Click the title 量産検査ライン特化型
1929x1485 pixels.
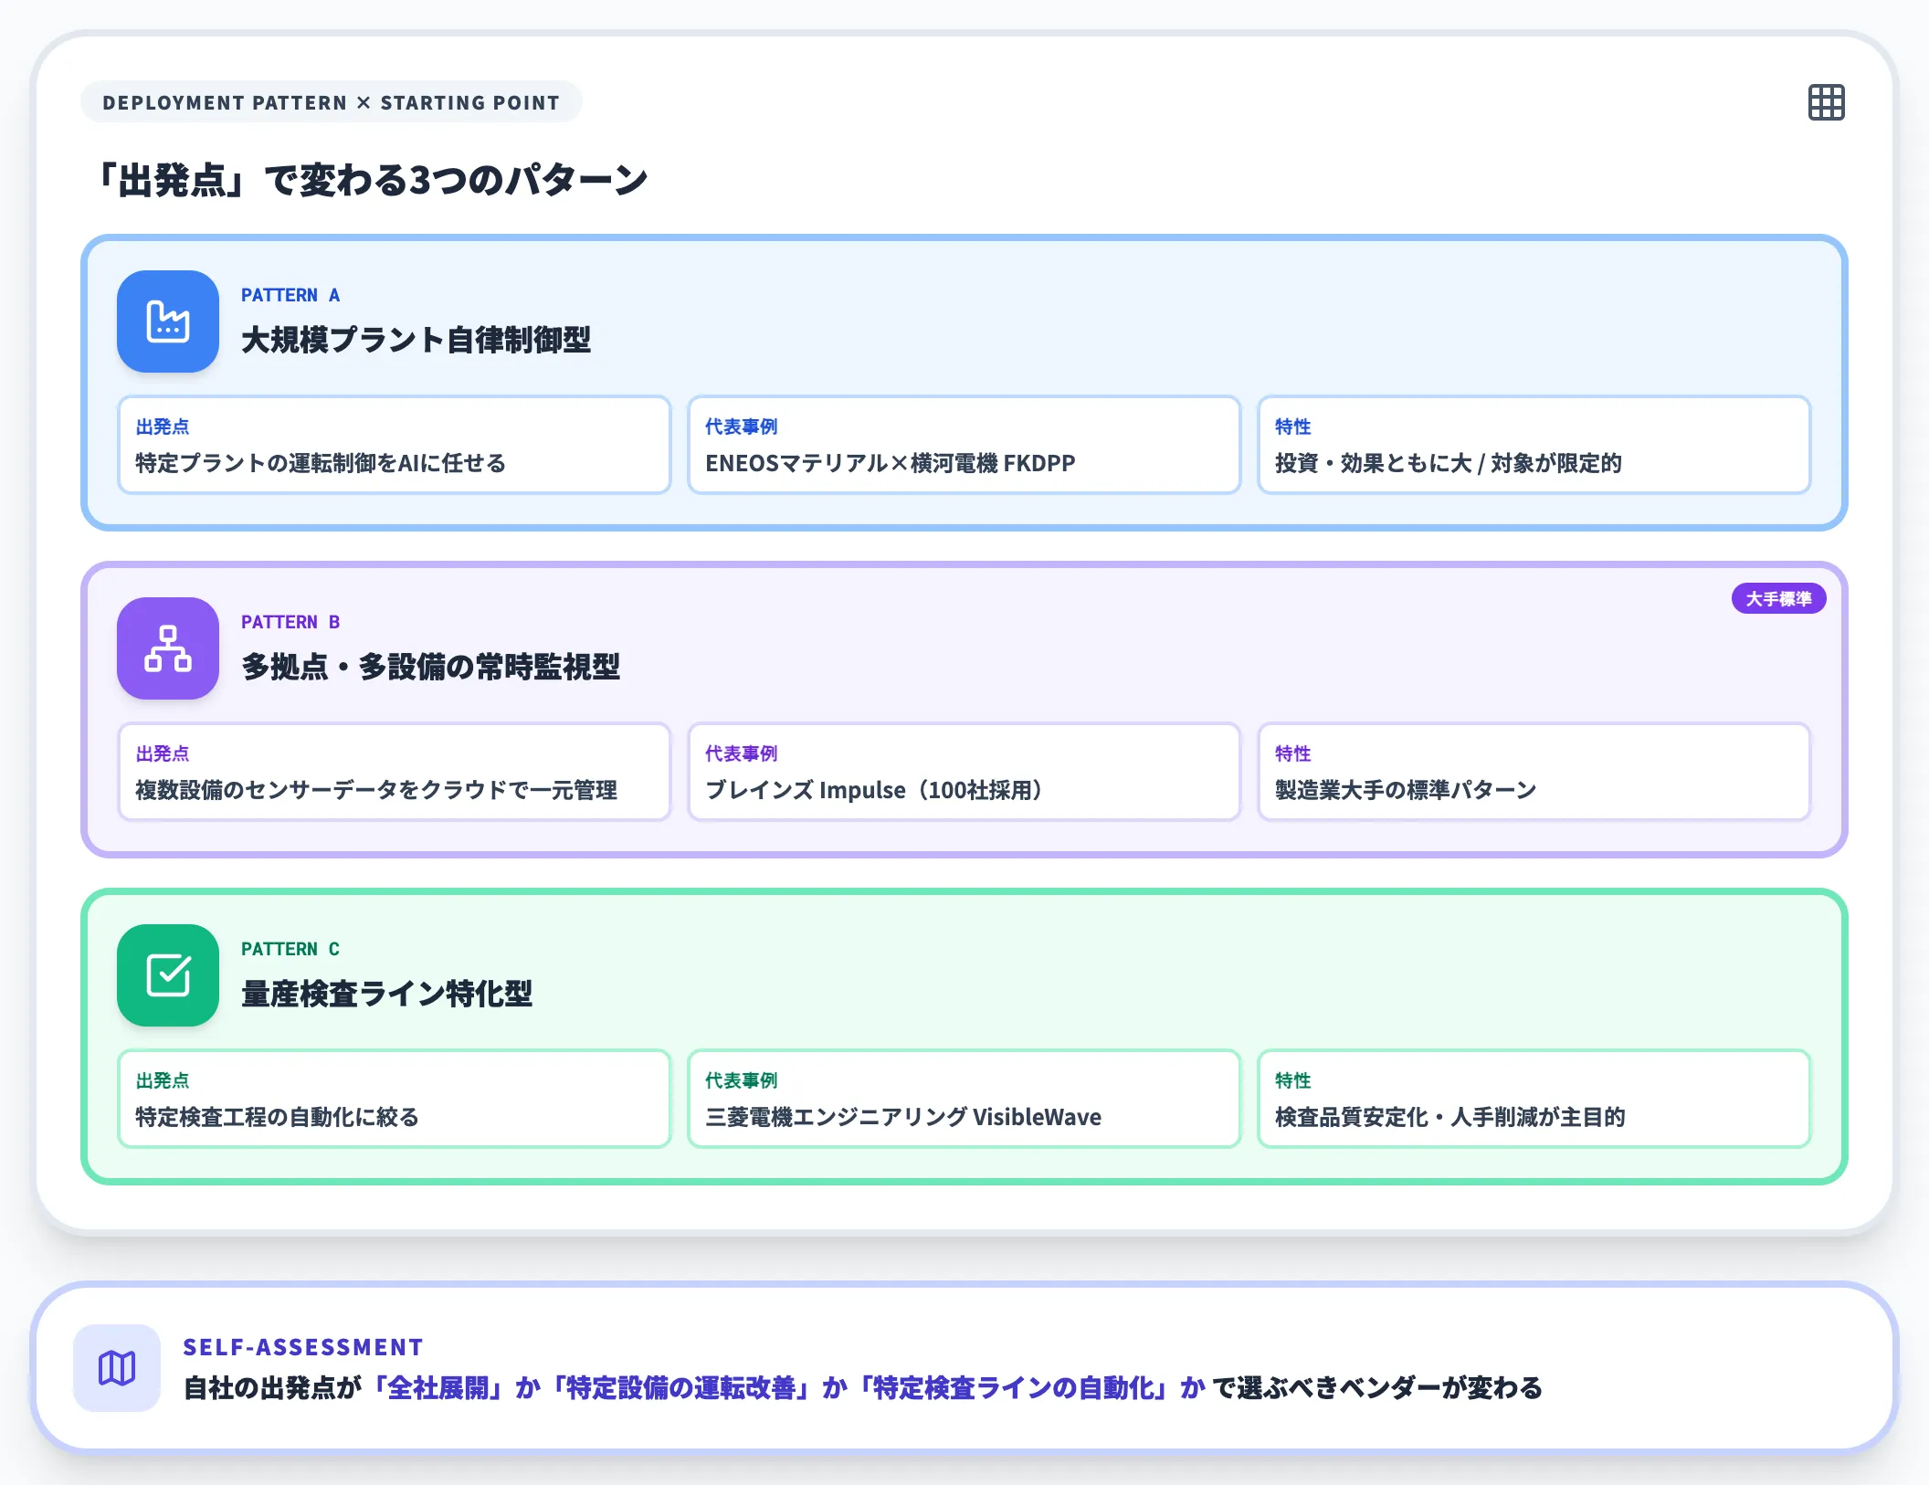tap(386, 994)
